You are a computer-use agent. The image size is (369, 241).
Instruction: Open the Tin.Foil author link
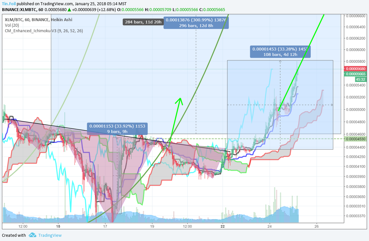[x=9, y=4]
